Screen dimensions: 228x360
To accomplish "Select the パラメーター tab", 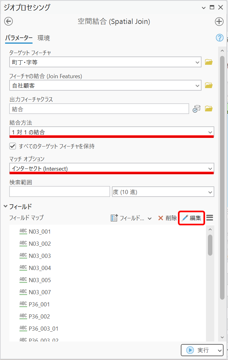I will (19, 38).
